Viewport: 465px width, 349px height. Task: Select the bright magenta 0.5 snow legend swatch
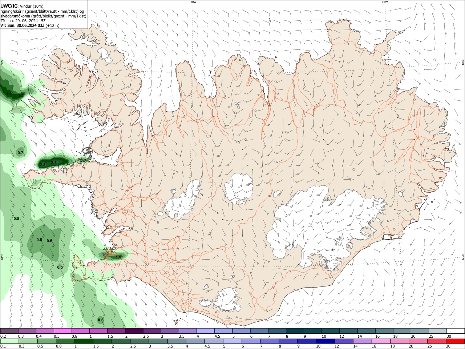pyautogui.click(x=62, y=331)
